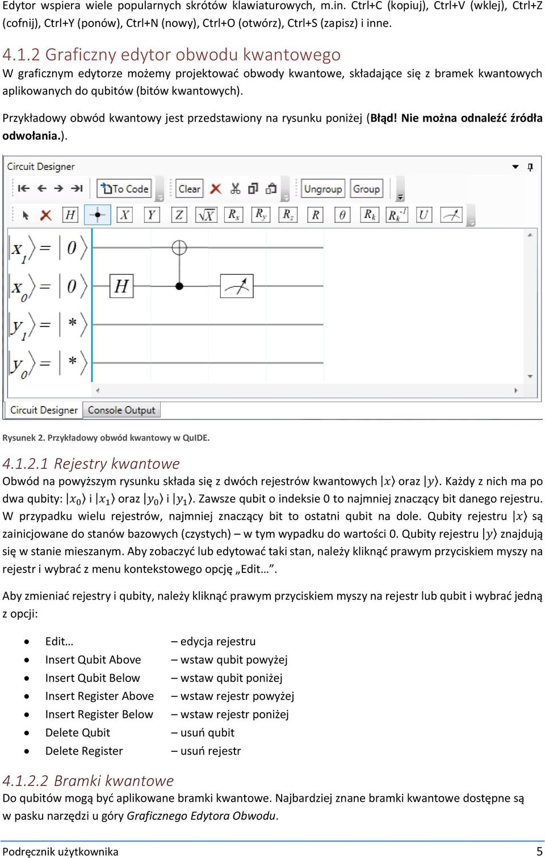
Task: Click the y0 qubit label in circuit
Action: click(x=23, y=365)
